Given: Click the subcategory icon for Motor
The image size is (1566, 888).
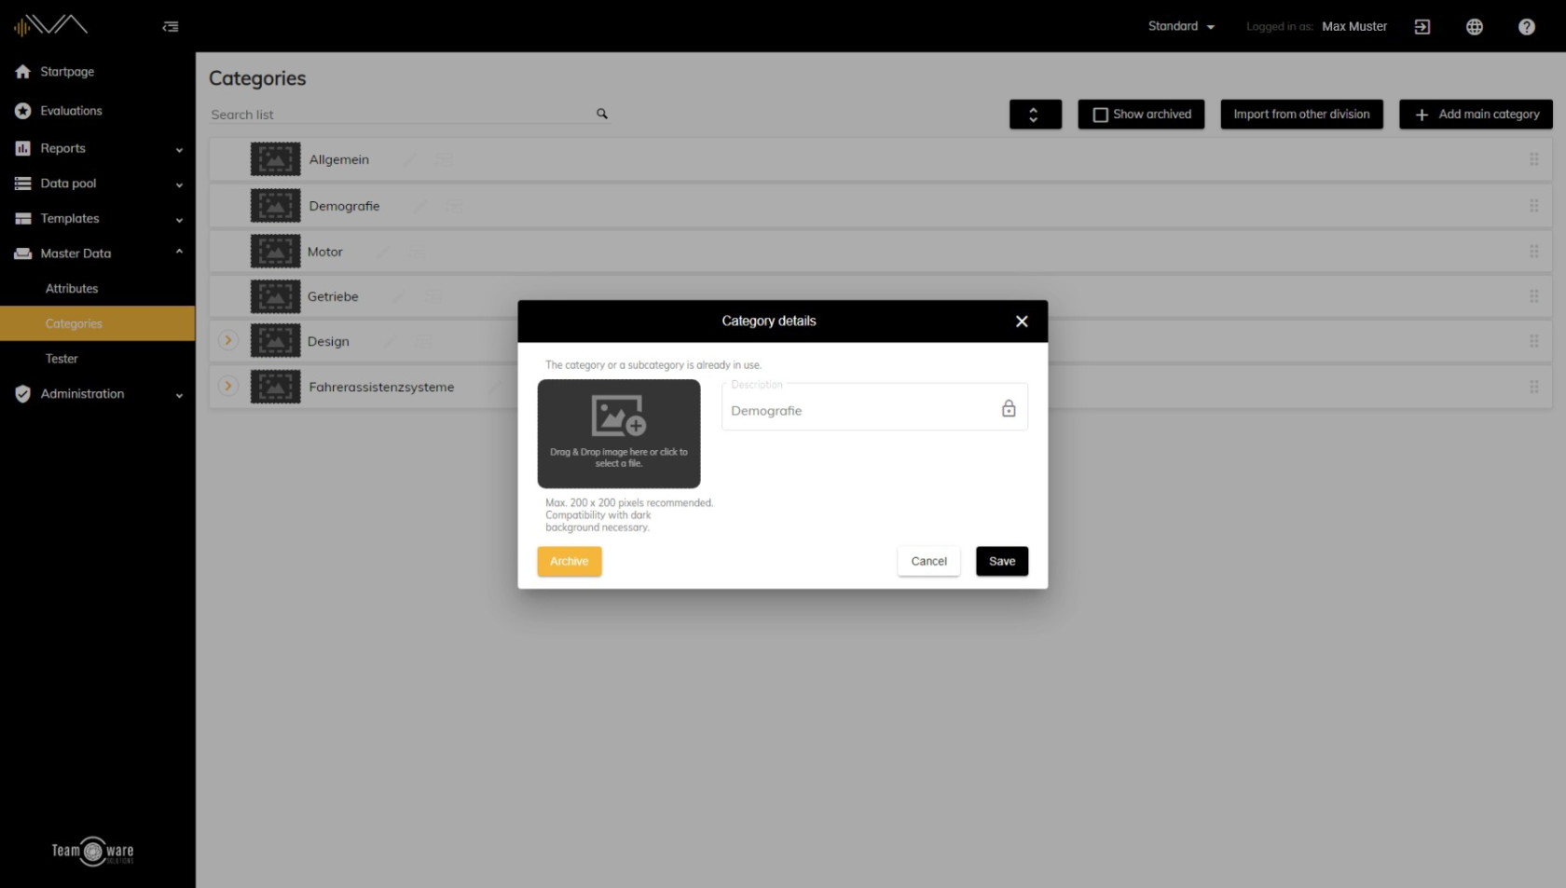Looking at the screenshot, I should tap(417, 252).
